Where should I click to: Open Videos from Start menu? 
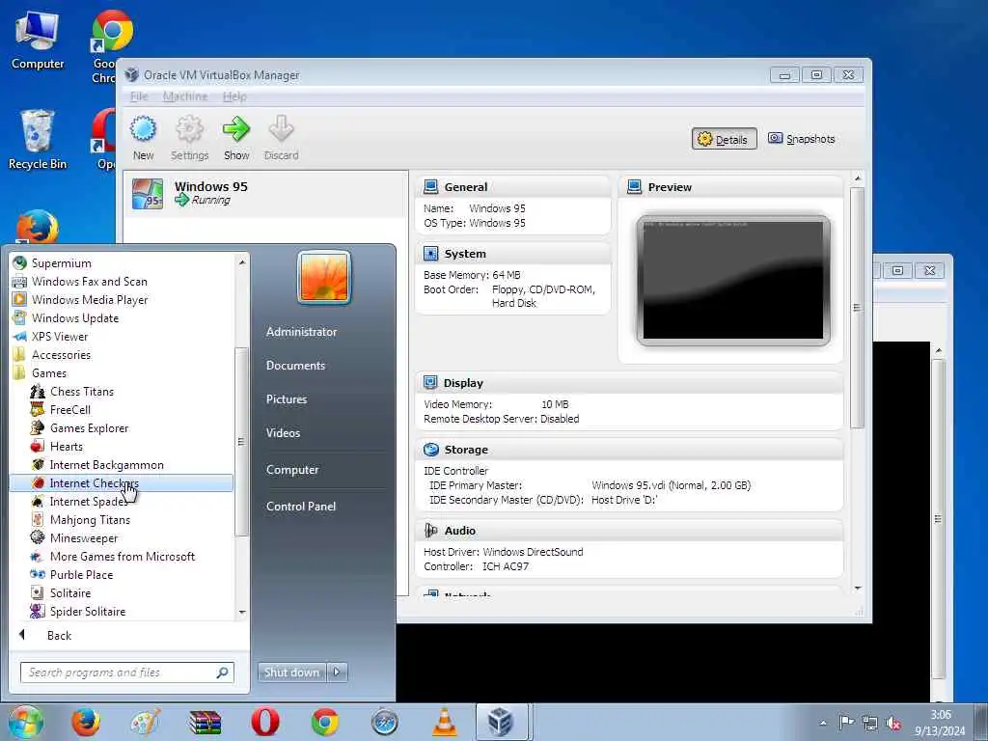point(283,433)
